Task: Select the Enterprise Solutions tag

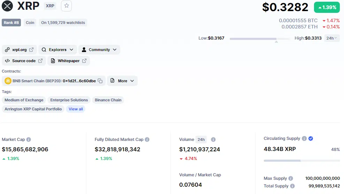Action: click(x=69, y=100)
